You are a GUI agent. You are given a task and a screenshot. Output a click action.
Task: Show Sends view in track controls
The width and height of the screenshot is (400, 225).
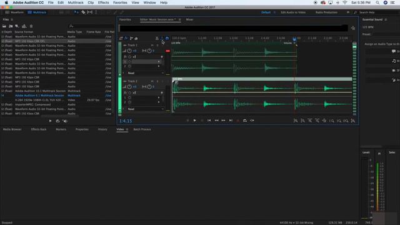pos(131,38)
